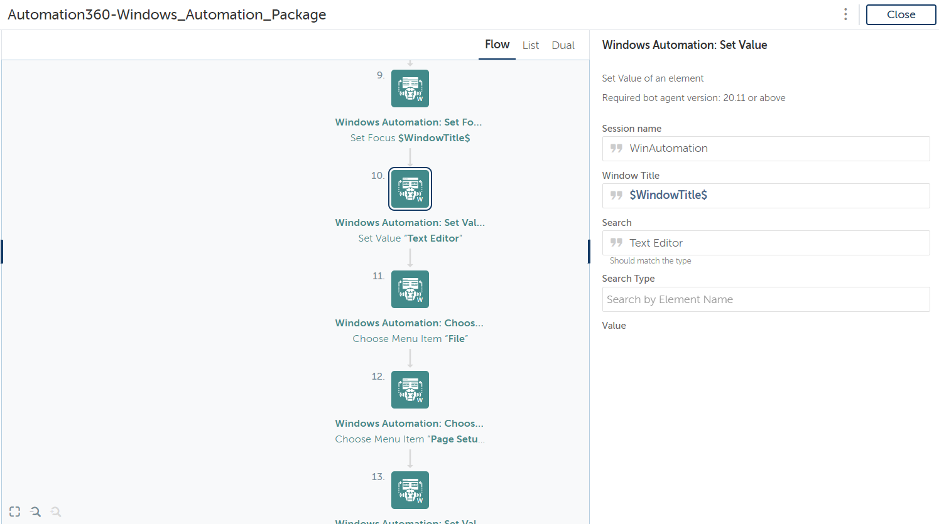Click the Session name field with WinAutomation

[x=766, y=149]
